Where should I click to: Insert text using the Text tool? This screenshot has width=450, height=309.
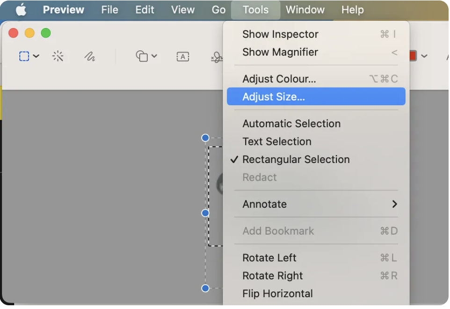(x=182, y=56)
